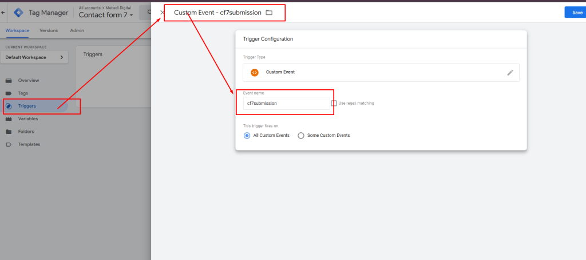The height and width of the screenshot is (260, 586).
Task: Click the Templates sidebar icon
Action: [9, 144]
